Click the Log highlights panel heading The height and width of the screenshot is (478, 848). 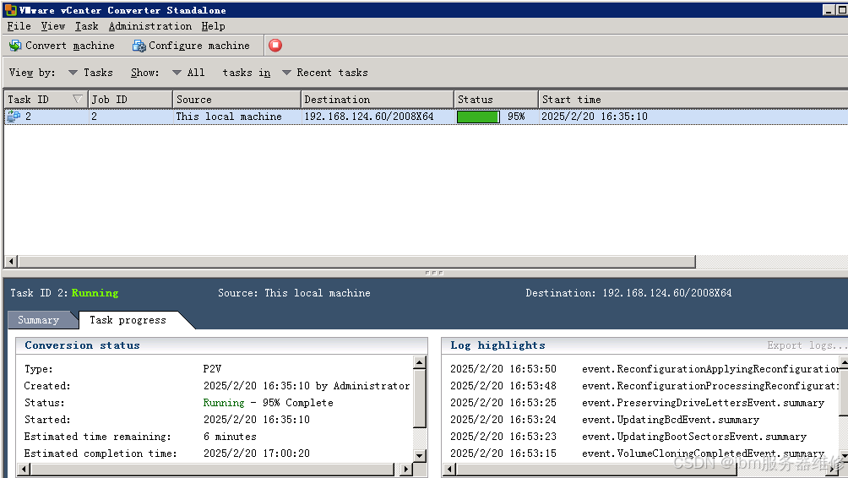[497, 345]
